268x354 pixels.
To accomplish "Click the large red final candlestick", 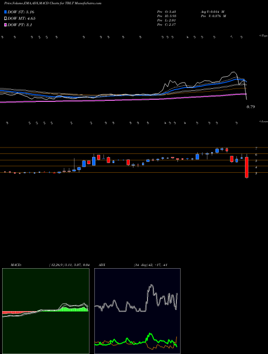I will pyautogui.click(x=247, y=167).
